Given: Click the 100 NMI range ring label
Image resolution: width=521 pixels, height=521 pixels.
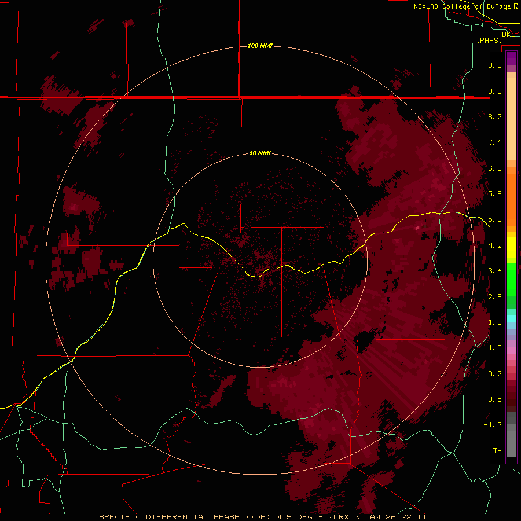Looking at the screenshot, I should click(x=260, y=46).
